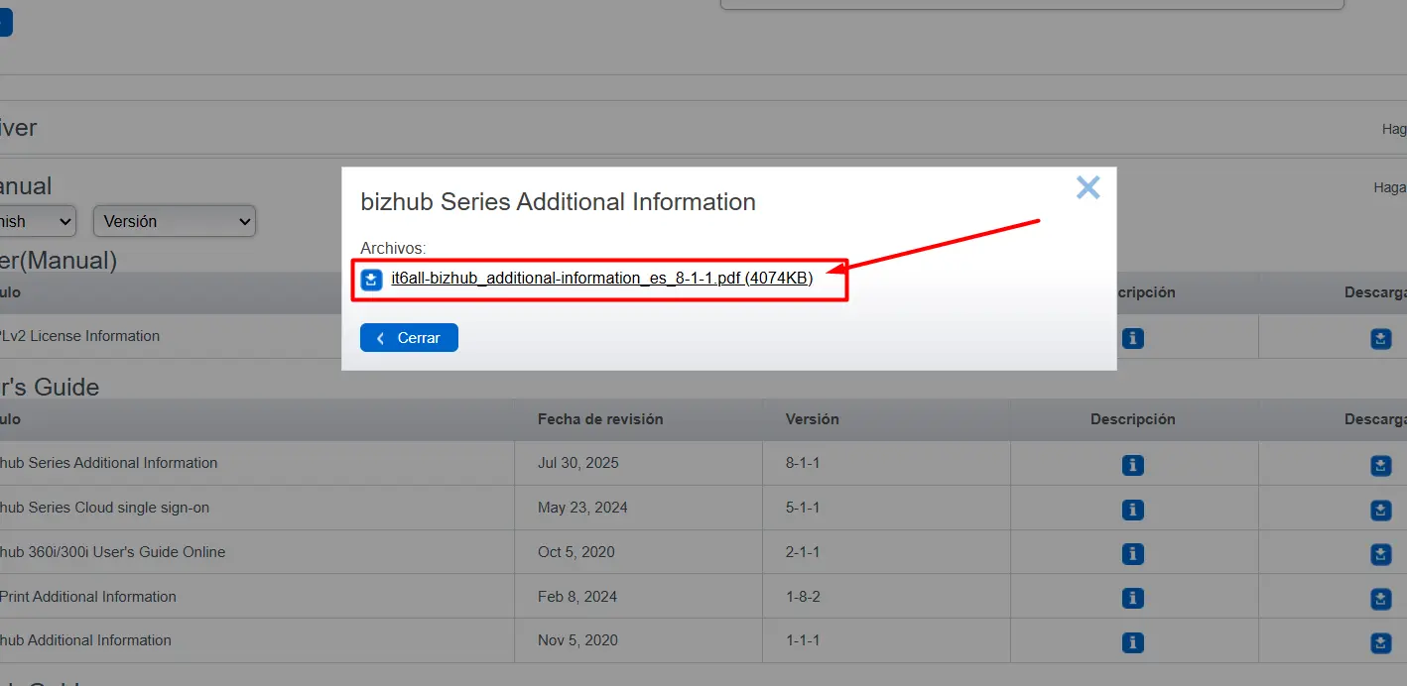Download version 8-1-1 Additional Information guide
Viewport: 1407px width, 686px height.
pyautogui.click(x=1380, y=465)
